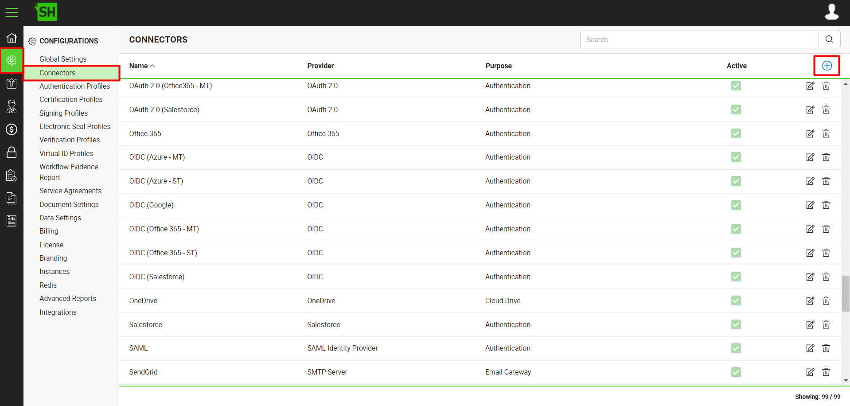Delete the Office 365 connector
This screenshot has width=850, height=406.
(826, 133)
